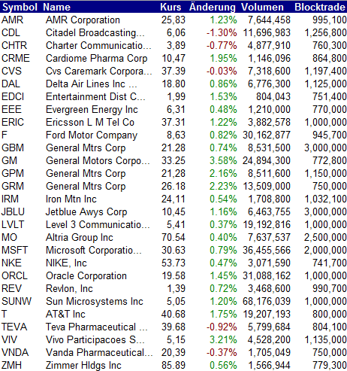Select the TEVA symbol
The height and width of the screenshot is (371, 347).
point(14,327)
